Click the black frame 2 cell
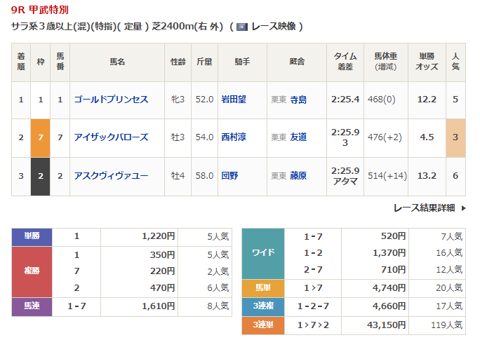This screenshot has width=480, height=340. (x=41, y=175)
